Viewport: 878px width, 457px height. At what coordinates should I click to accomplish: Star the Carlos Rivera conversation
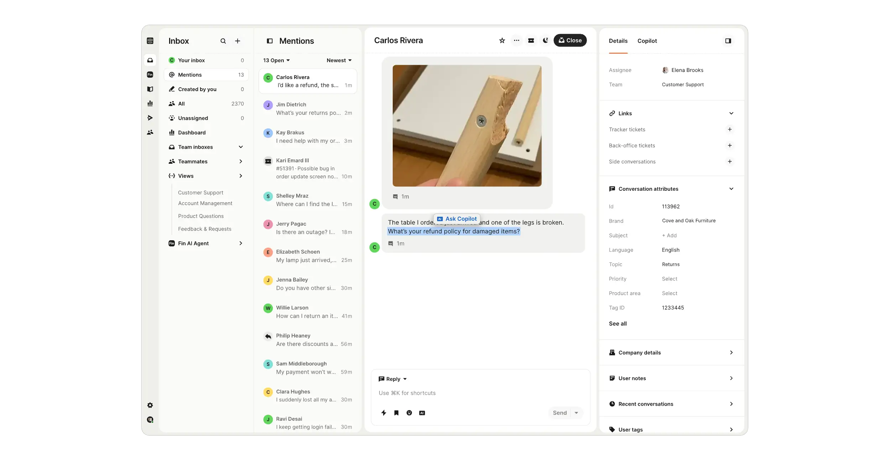(x=502, y=41)
